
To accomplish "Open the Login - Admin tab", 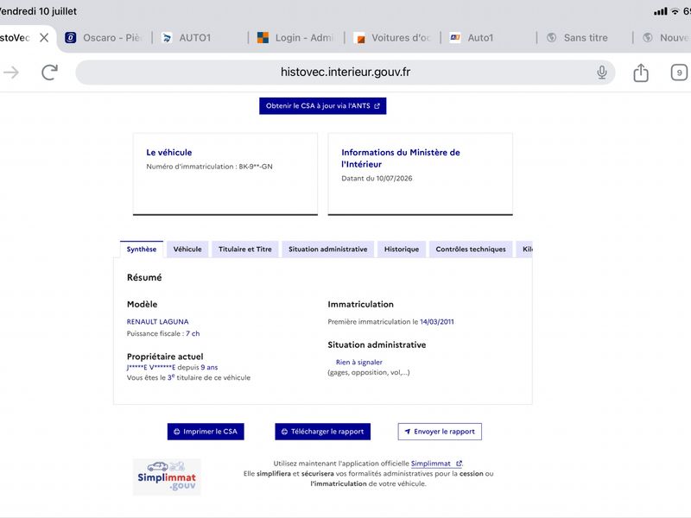I will (295, 38).
